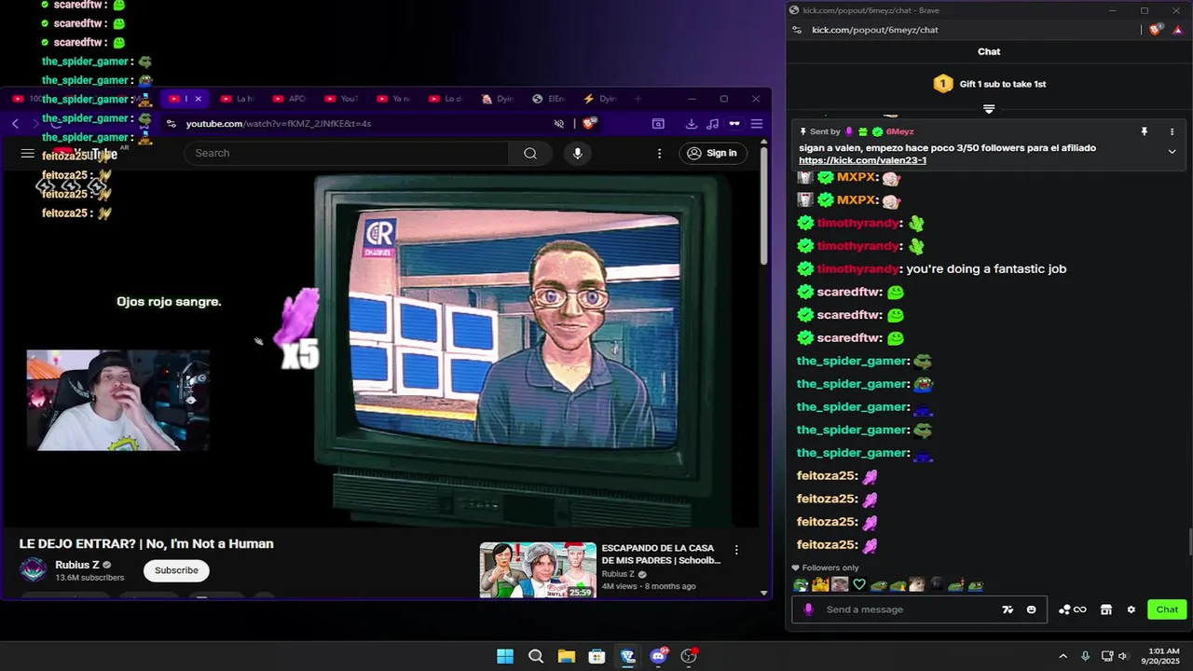Click the YouTube page address bar

click(x=363, y=123)
